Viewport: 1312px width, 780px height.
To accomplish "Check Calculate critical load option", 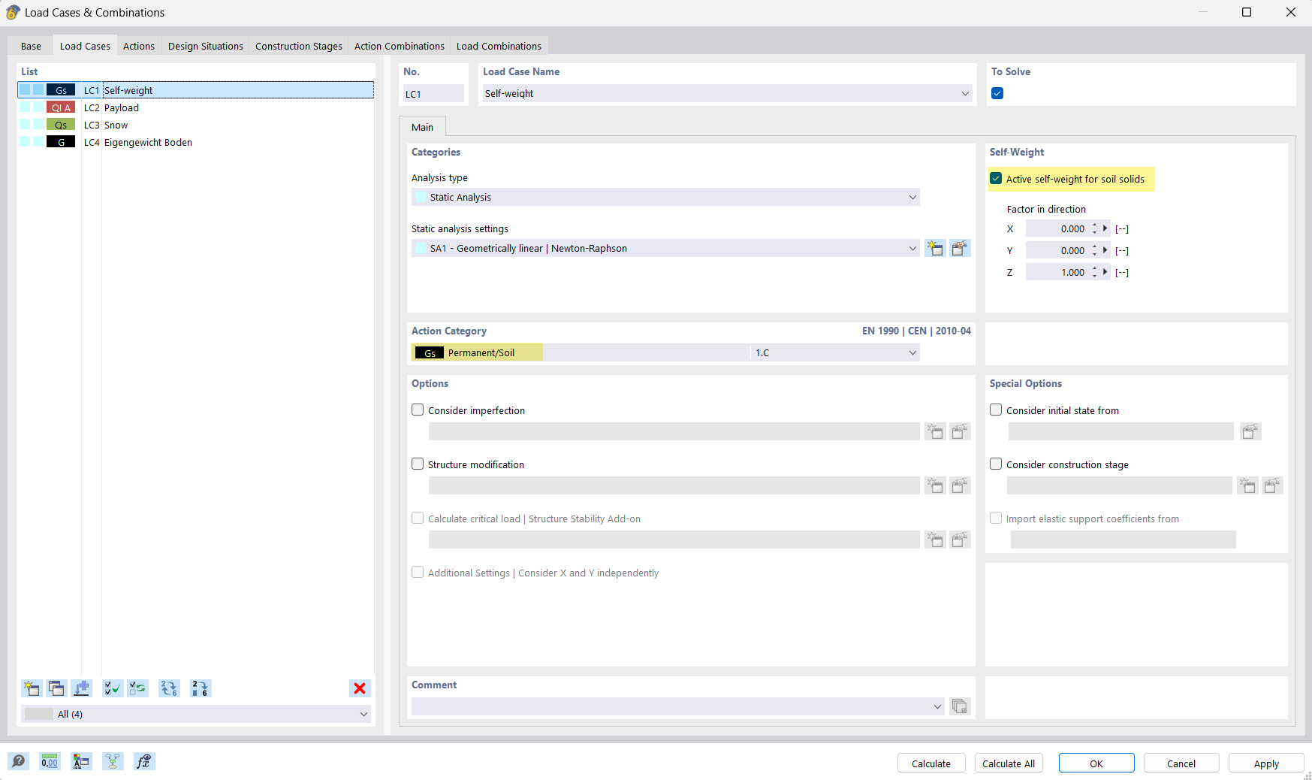I will (x=418, y=518).
